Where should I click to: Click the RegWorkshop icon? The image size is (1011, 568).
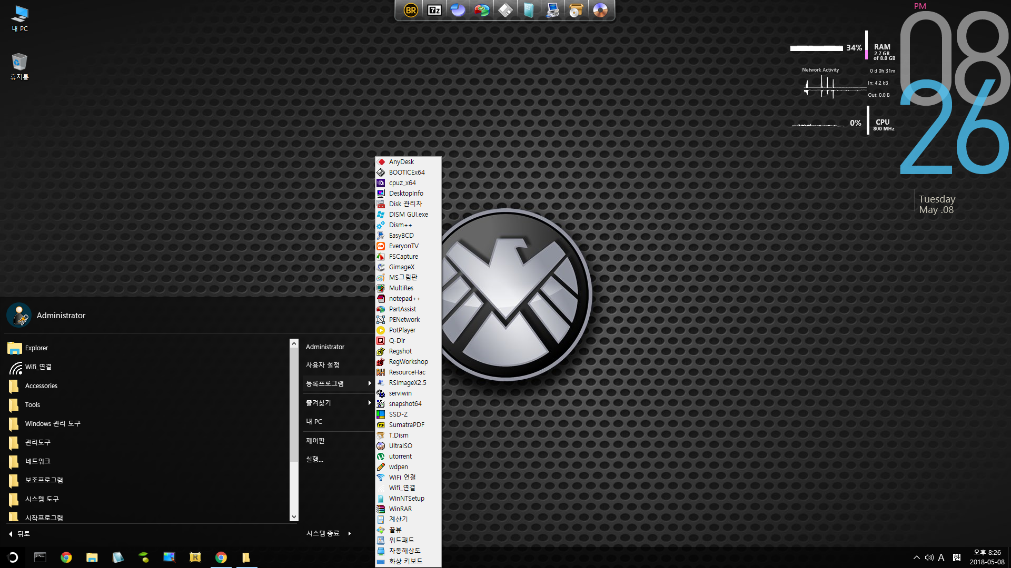click(381, 362)
